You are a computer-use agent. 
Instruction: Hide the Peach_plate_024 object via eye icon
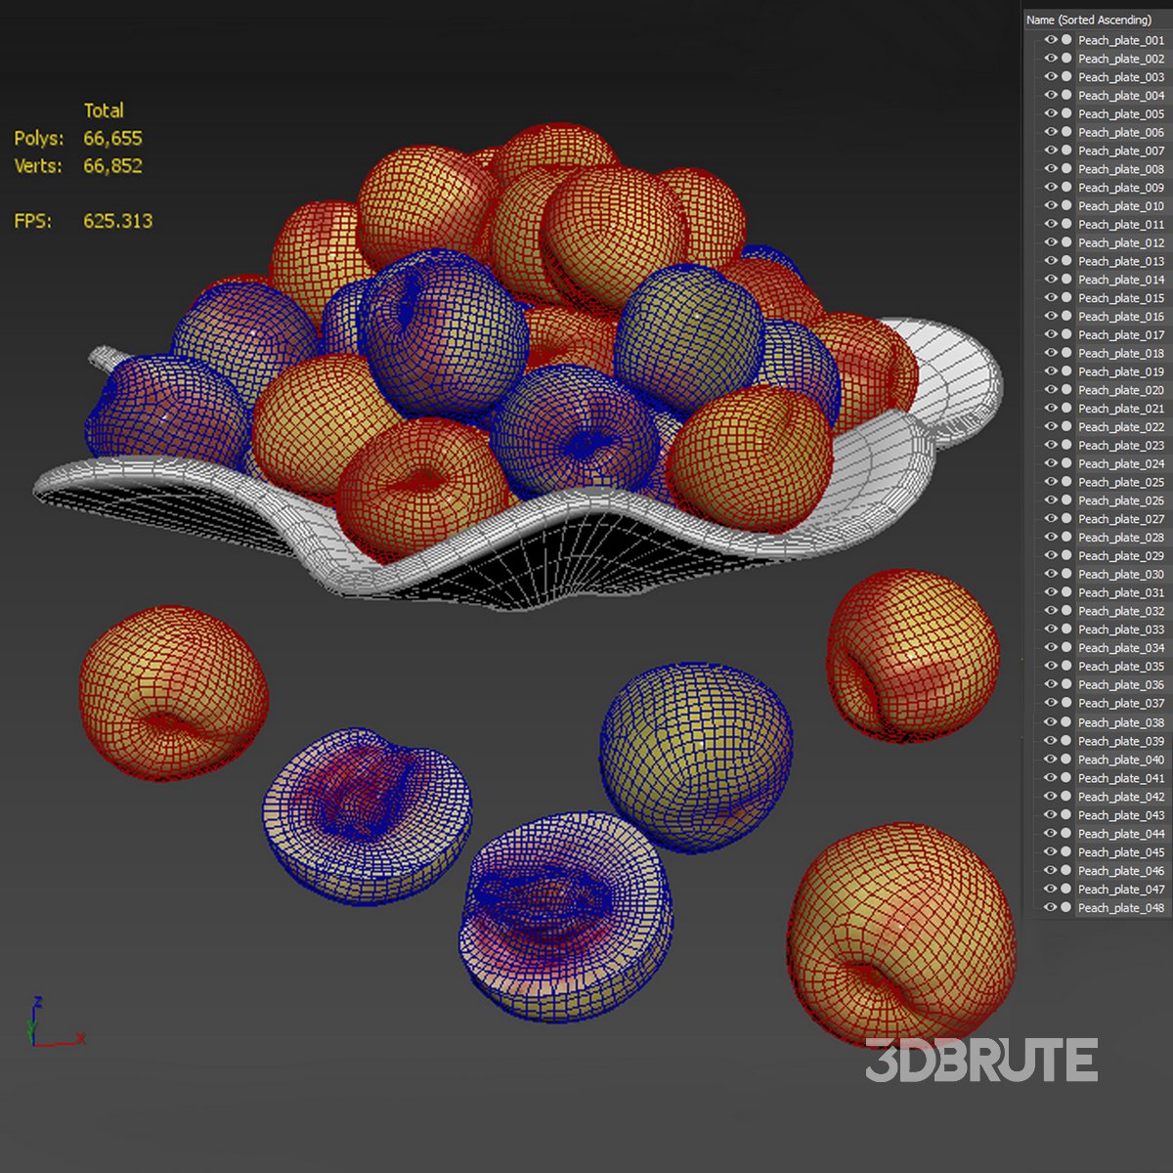(x=1051, y=464)
